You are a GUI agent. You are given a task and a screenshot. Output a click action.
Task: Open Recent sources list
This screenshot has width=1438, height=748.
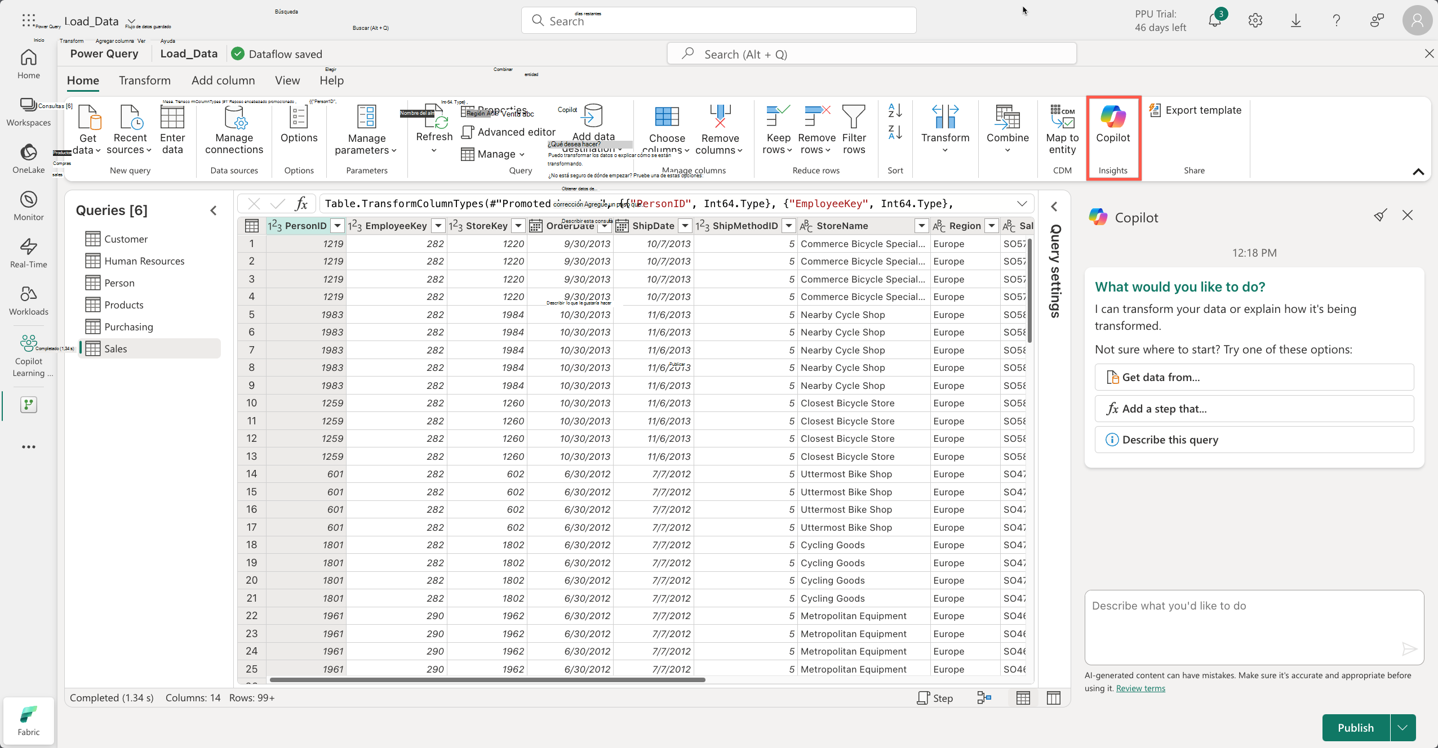(130, 130)
